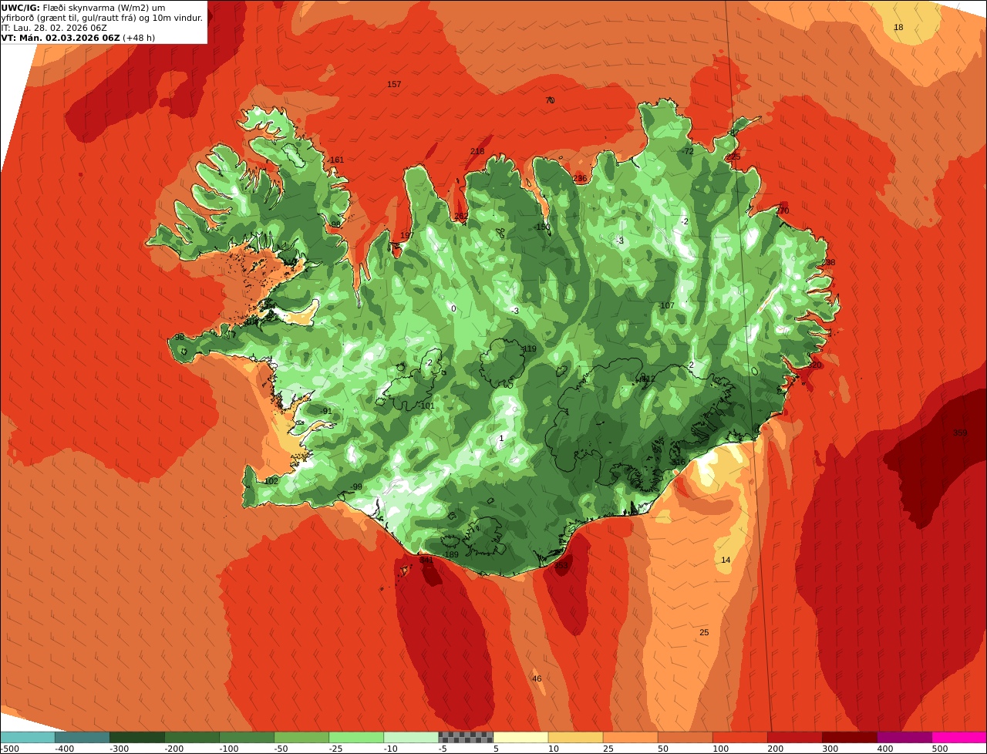Click the legend label "500"
Screen dimensions: 987x754
939,749
